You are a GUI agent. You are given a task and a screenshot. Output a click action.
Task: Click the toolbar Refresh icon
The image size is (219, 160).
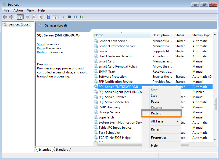point(34,17)
